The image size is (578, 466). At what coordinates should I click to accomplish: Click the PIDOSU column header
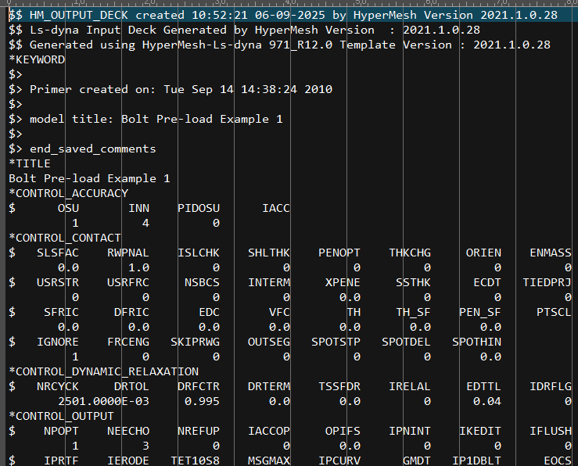coord(199,208)
